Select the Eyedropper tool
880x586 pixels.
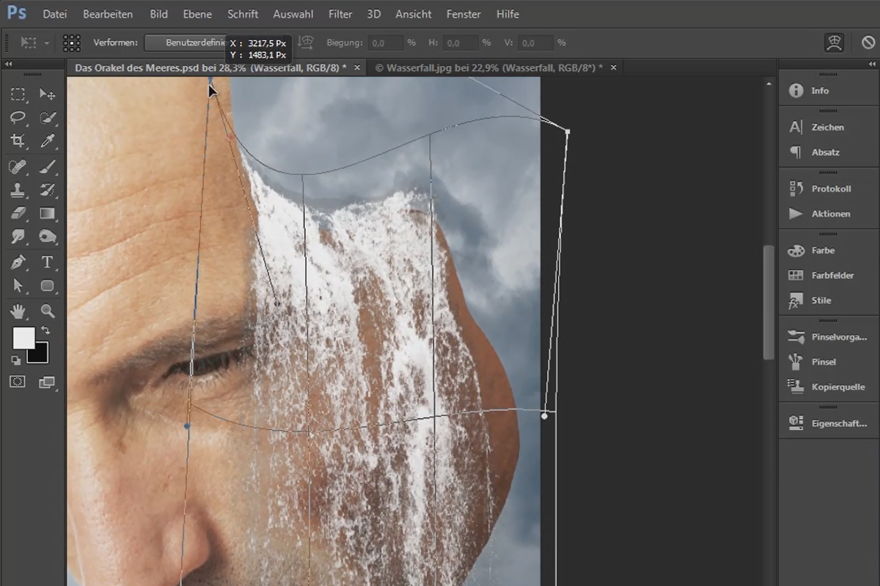(x=48, y=141)
